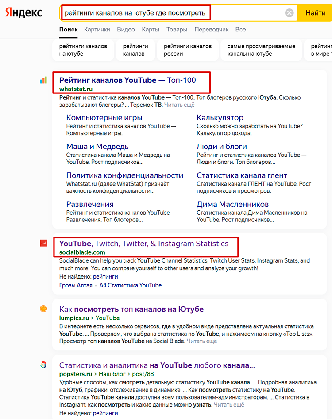Open 'Статистика канала глент' sitelink
332x419 pixels.
(x=242, y=175)
